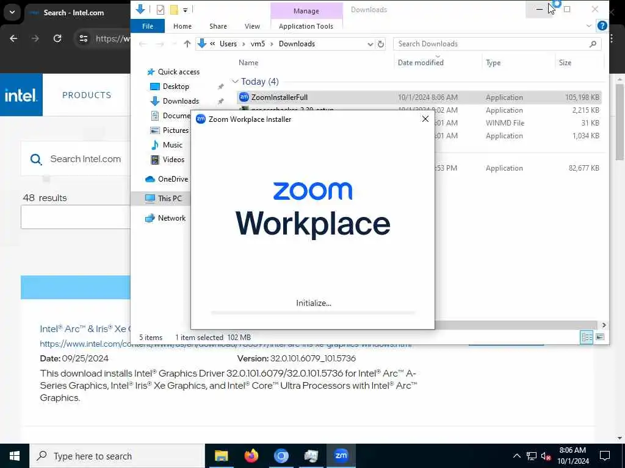Switch to the Share ribbon tab

[x=218, y=26]
